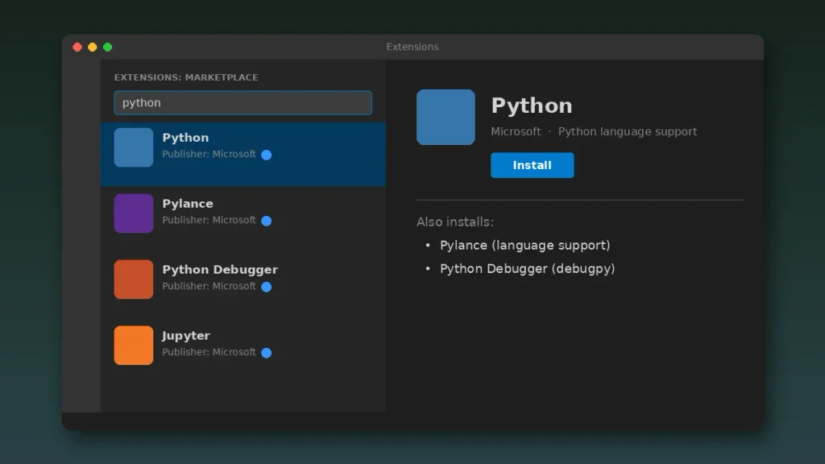Viewport: 825px width, 464px height.
Task: Click the 'EXTENSIONS: MARKETPLACE' header
Action: tap(186, 77)
